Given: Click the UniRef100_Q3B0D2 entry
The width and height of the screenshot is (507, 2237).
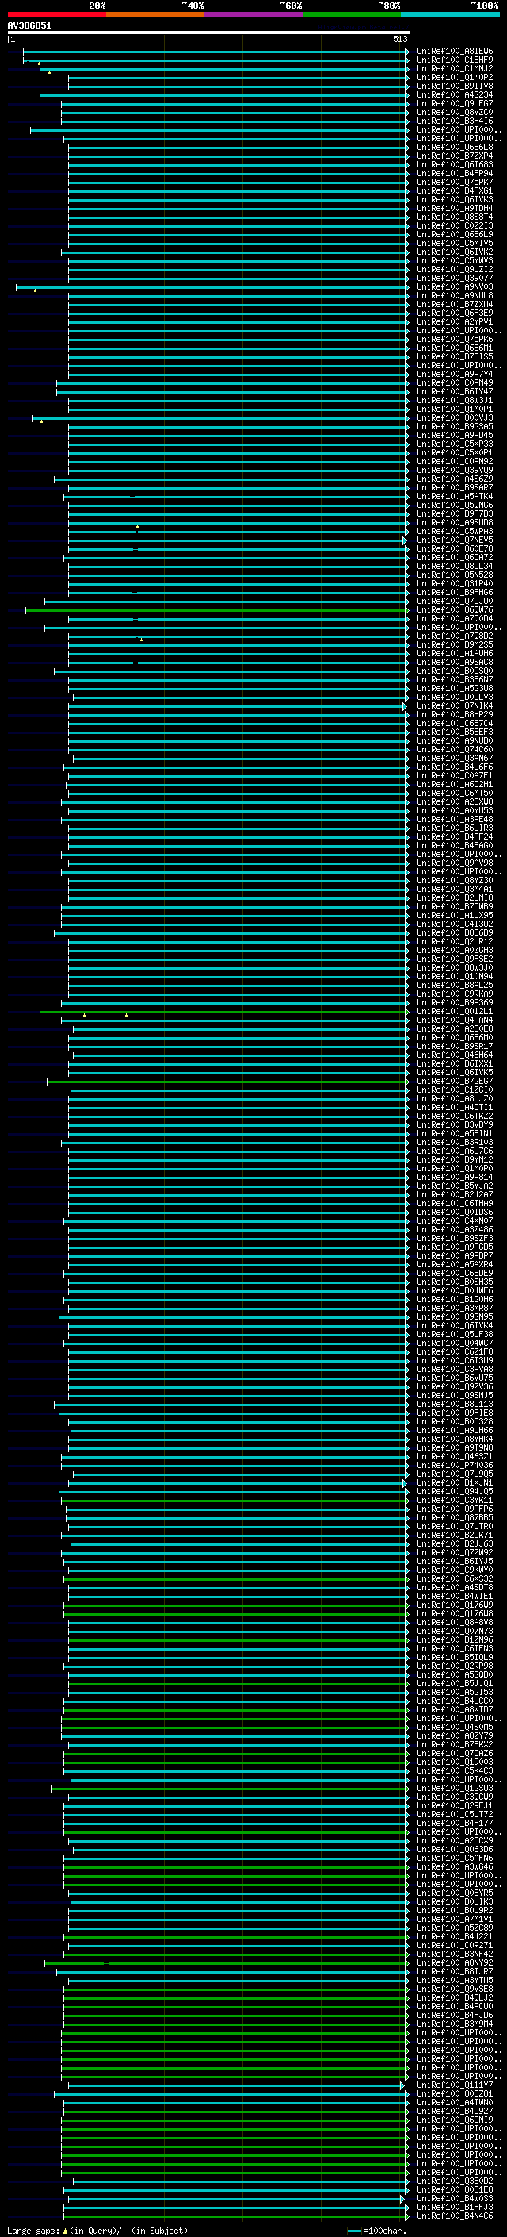Looking at the screenshot, I should [x=455, y=2181].
